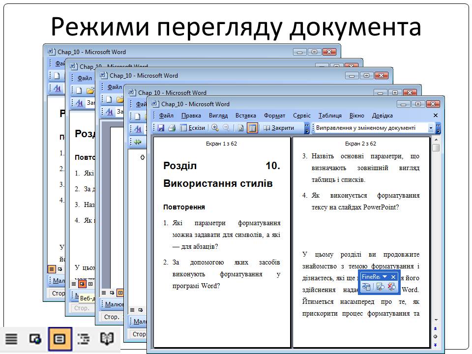Select the outline view icon in enlarged strip
Screen dimensions: 472x354
pos(84,339)
